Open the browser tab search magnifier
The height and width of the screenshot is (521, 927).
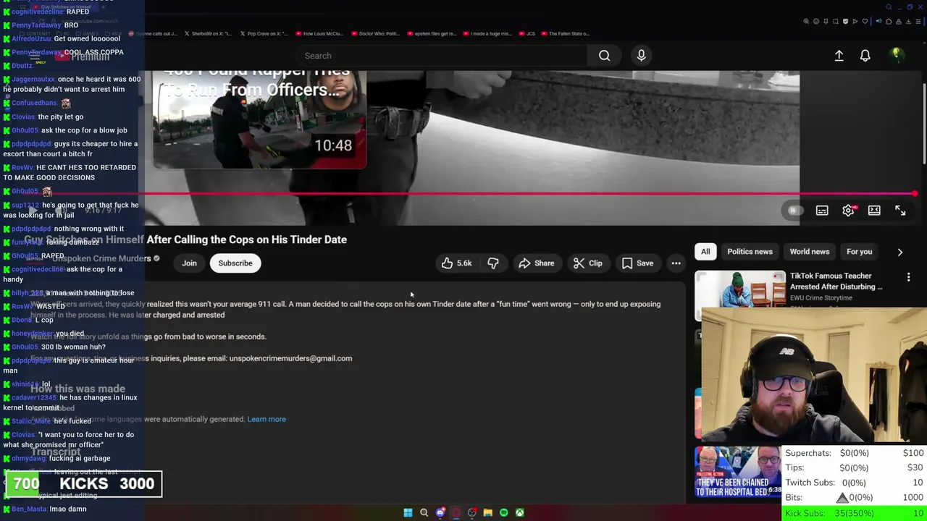pyautogui.click(x=889, y=7)
